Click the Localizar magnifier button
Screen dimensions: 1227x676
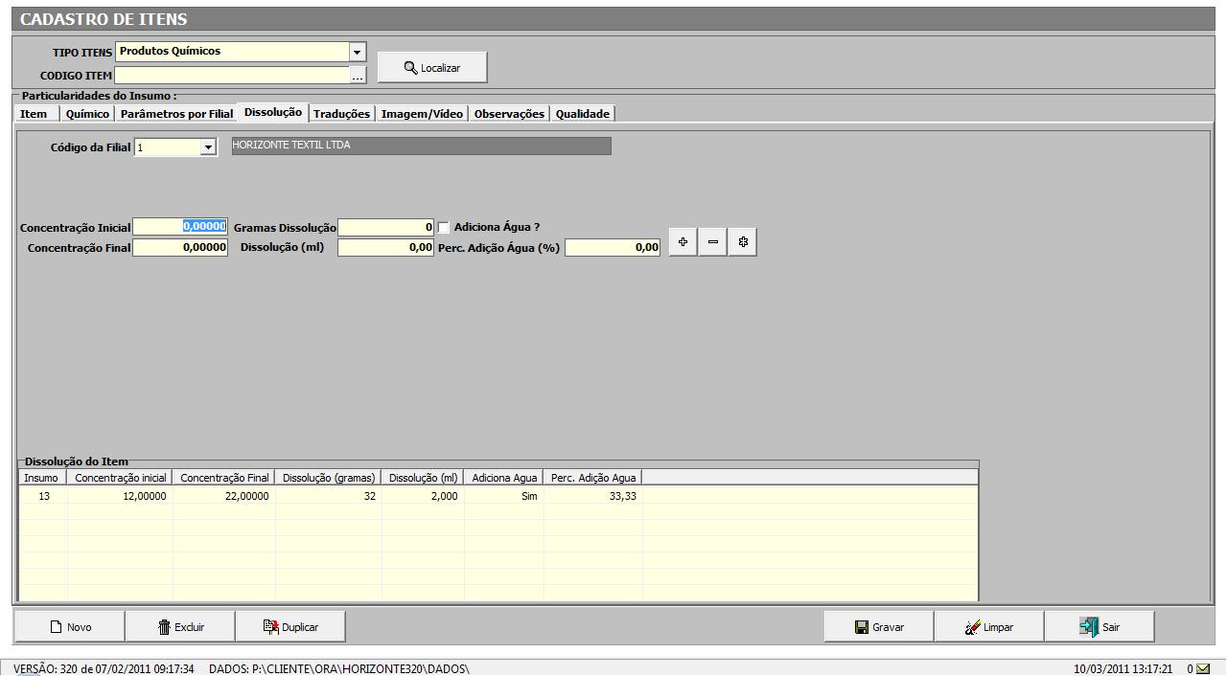432,68
